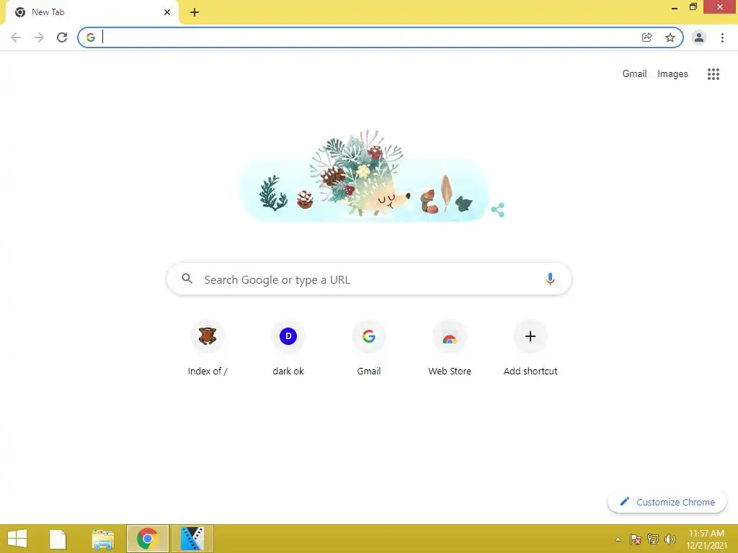Close the New Tab tab

click(167, 12)
